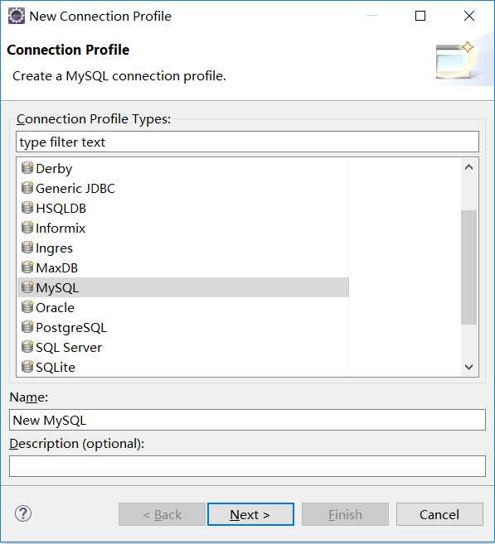Click the Ingres database icon
Viewport: 495px width, 544px height.
(x=27, y=248)
